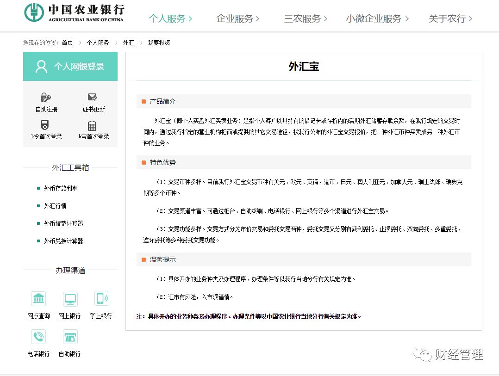This screenshot has height=376, width=499.
Task: Expand the chevron beside 个人服务 in top navigation
Action: (190, 19)
